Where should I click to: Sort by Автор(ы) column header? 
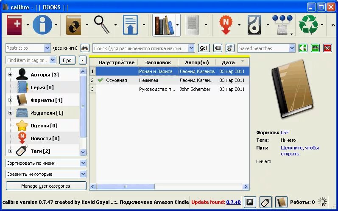click(197, 62)
